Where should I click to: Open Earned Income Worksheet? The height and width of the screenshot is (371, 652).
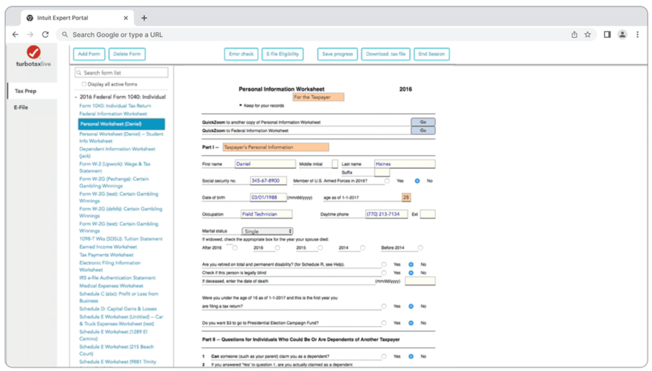tap(108, 246)
